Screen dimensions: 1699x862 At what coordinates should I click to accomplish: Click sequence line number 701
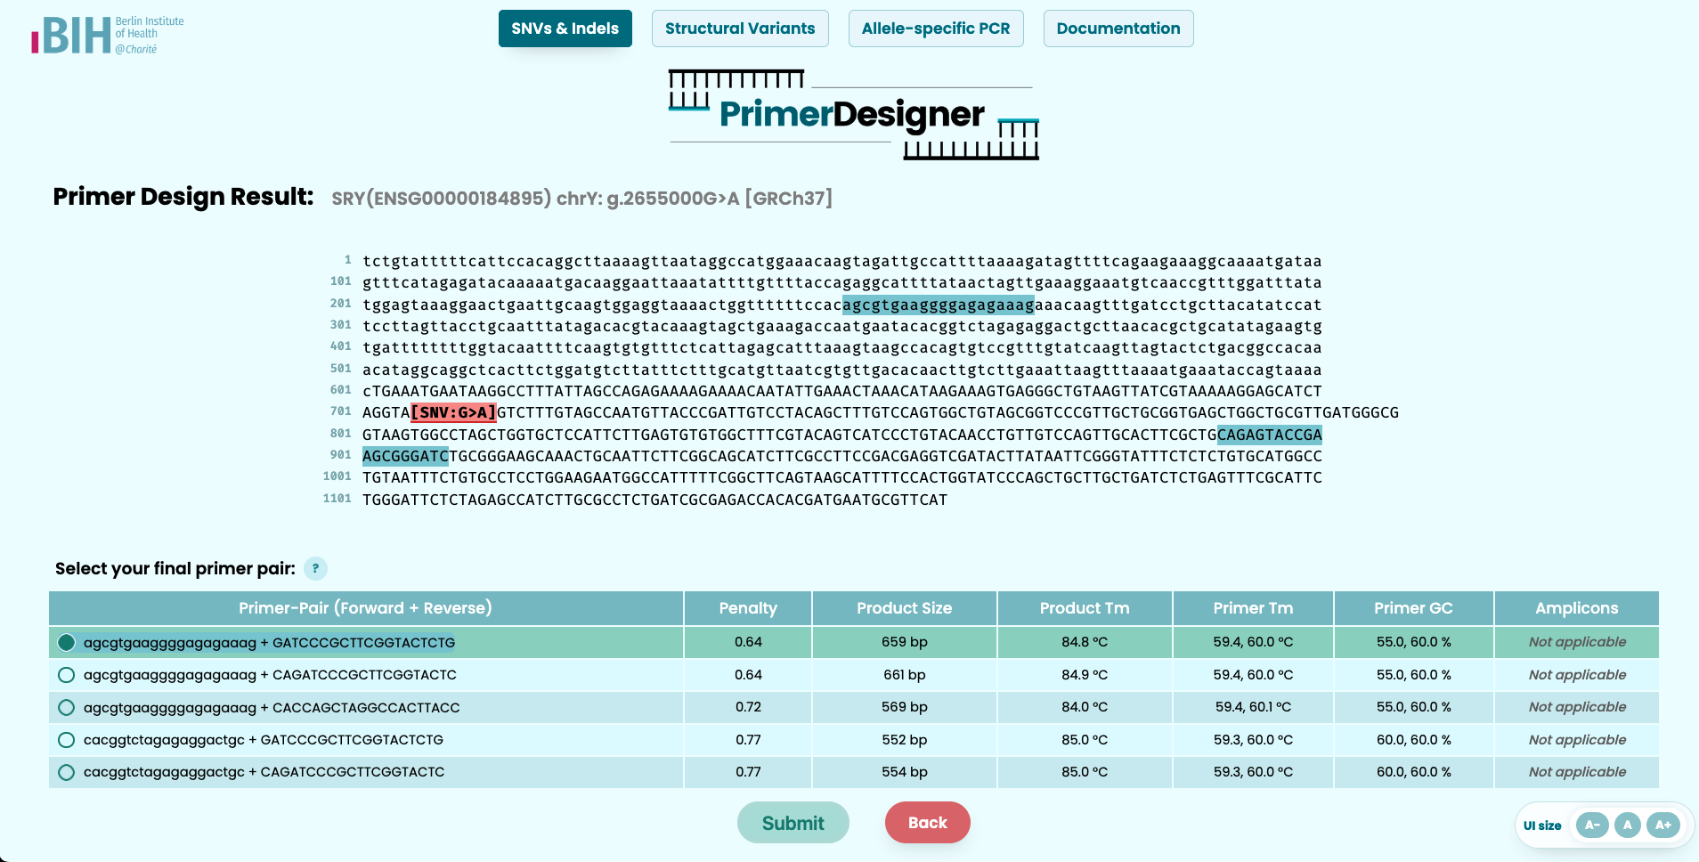point(341,411)
